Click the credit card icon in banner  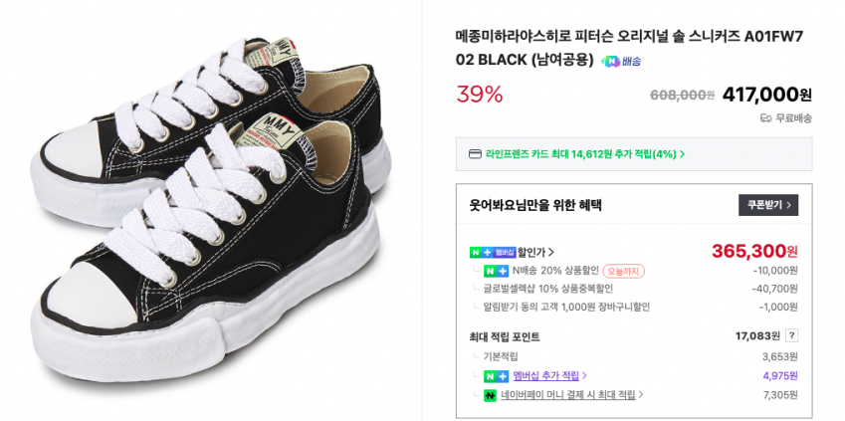475,154
